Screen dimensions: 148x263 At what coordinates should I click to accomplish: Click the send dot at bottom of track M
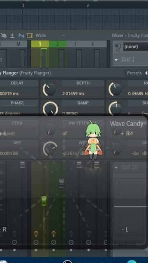pyautogui.click(x=14, y=250)
